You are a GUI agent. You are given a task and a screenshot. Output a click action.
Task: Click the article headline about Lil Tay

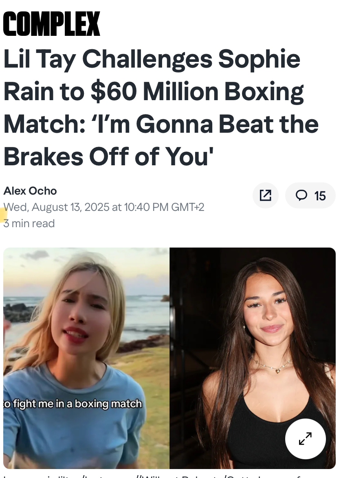(x=161, y=107)
